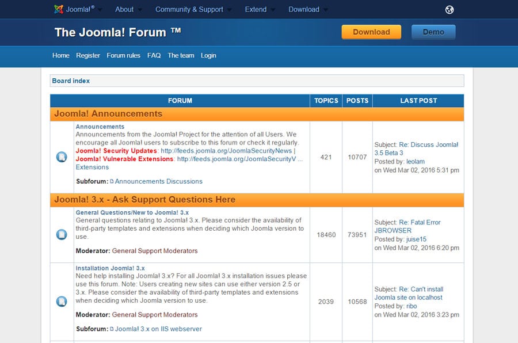Expand the About dropdown arrow
The width and height of the screenshot is (518, 343).
click(140, 10)
